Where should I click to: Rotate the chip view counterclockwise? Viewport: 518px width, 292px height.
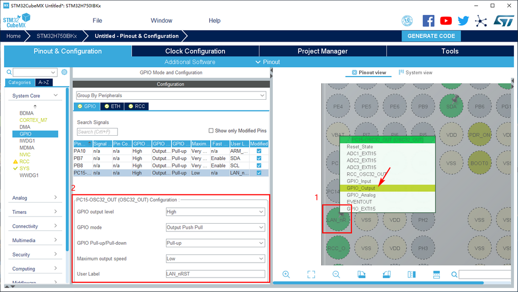(x=386, y=275)
